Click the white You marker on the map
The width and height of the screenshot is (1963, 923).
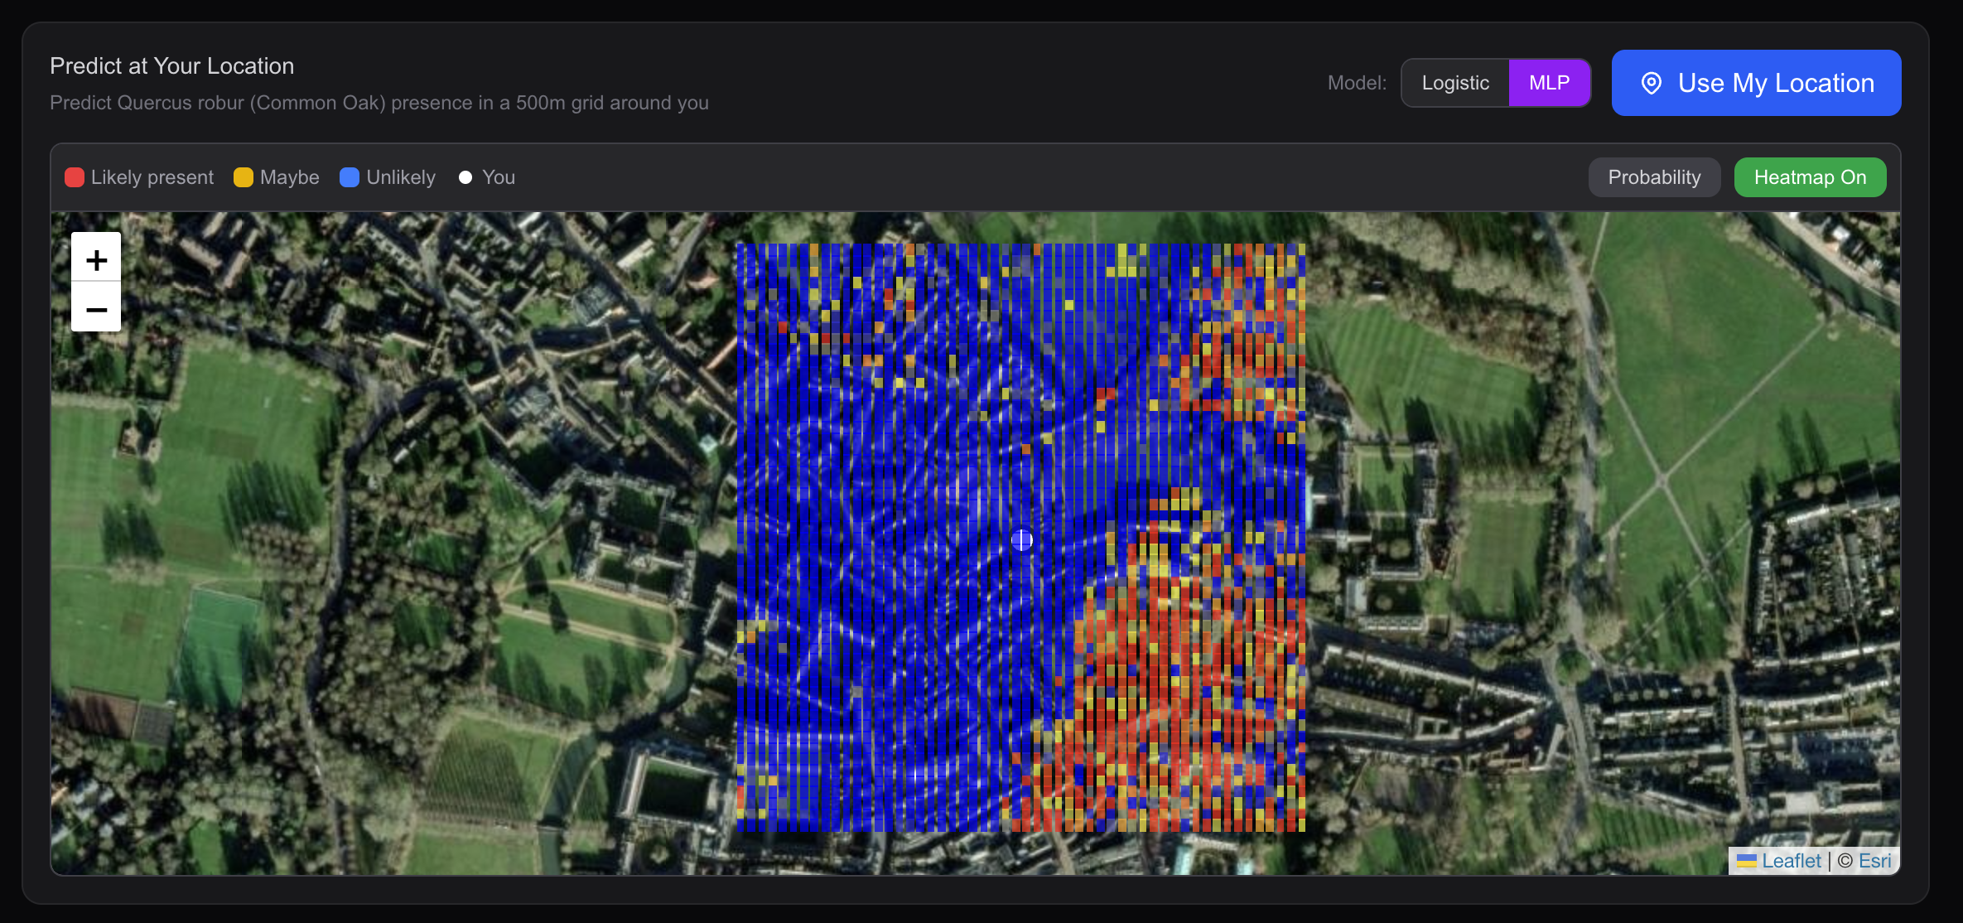[1021, 540]
